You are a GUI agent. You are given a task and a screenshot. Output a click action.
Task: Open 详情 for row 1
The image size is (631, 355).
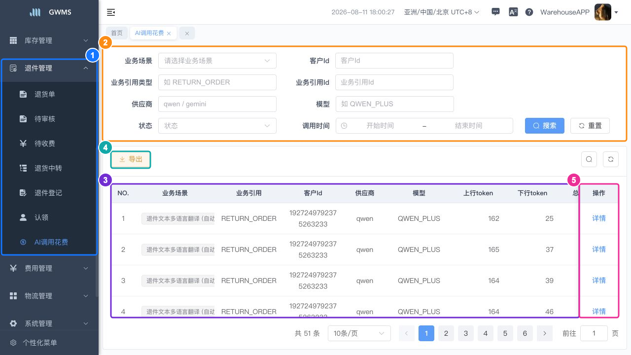pyautogui.click(x=599, y=218)
